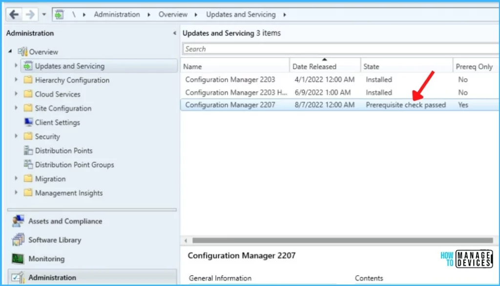Sort by the Name column header
This screenshot has width=500, height=286.
click(x=235, y=66)
